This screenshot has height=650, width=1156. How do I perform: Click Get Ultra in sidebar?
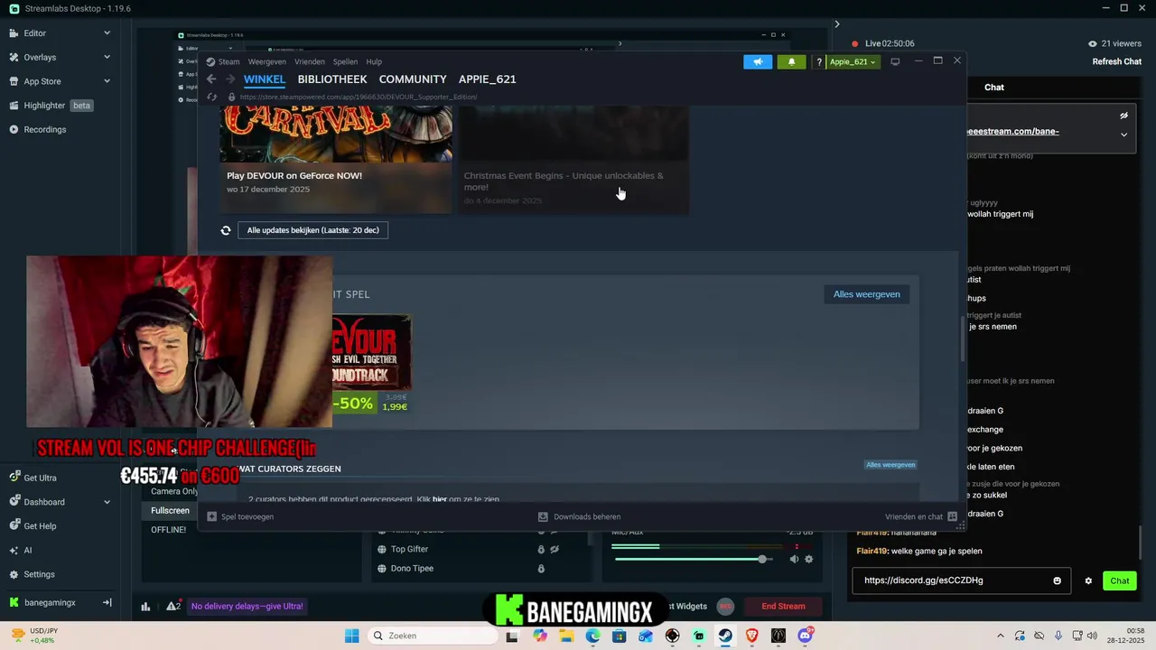point(40,478)
